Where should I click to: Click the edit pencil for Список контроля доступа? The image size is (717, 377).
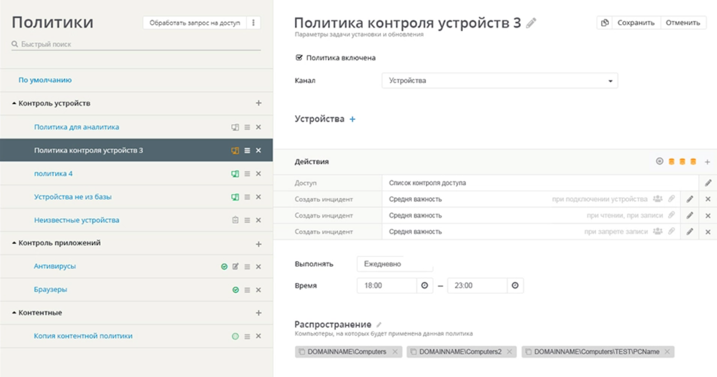708,182
